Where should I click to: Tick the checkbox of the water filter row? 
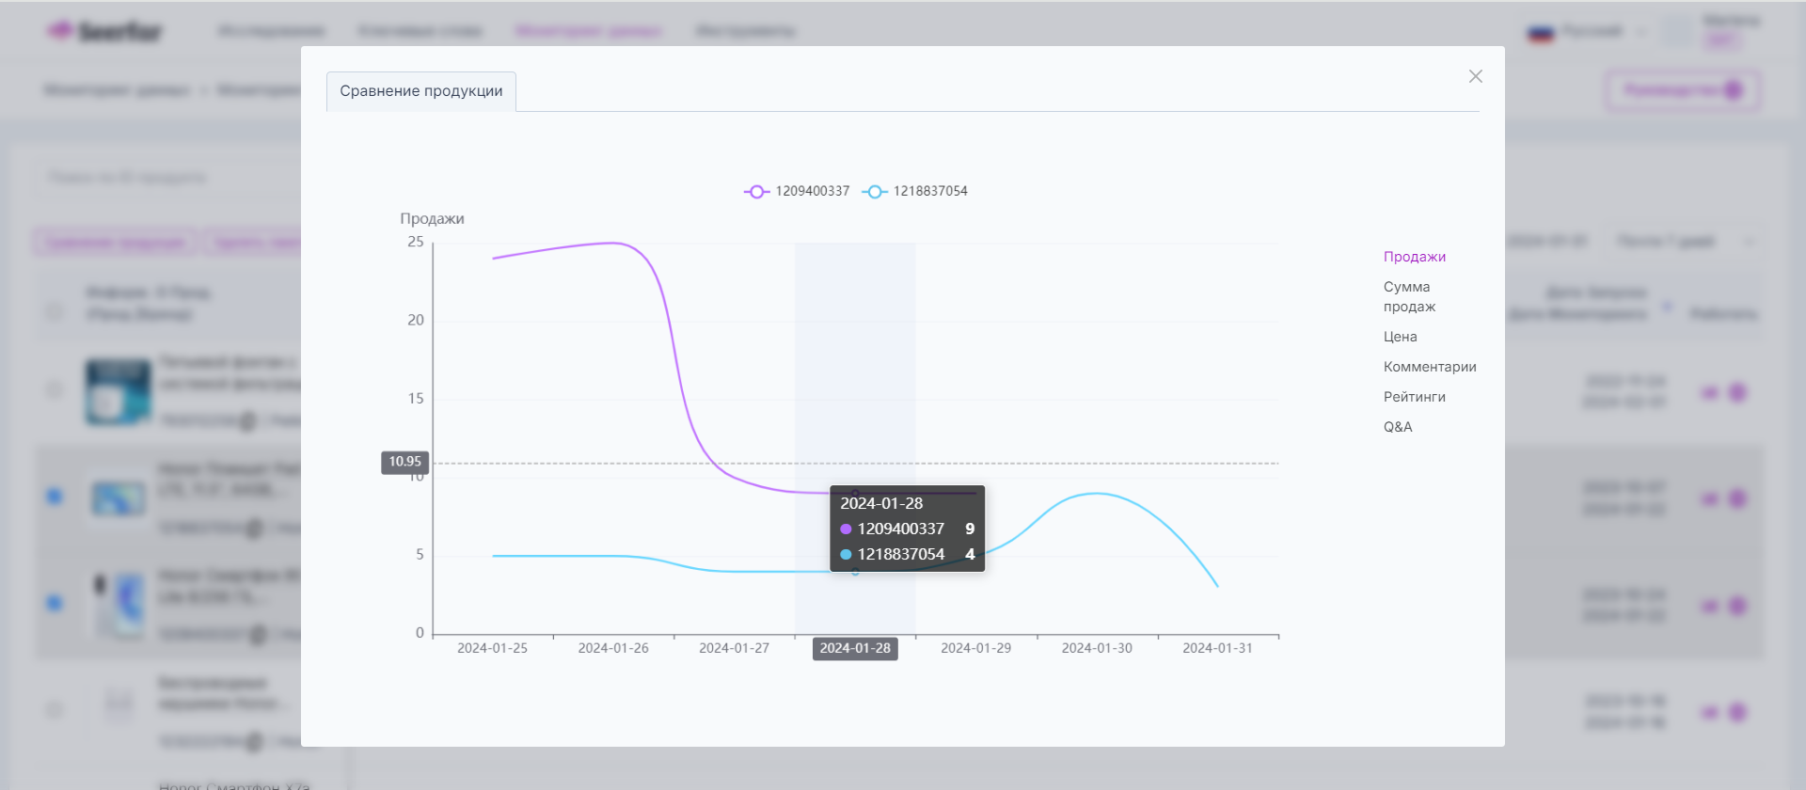55,389
